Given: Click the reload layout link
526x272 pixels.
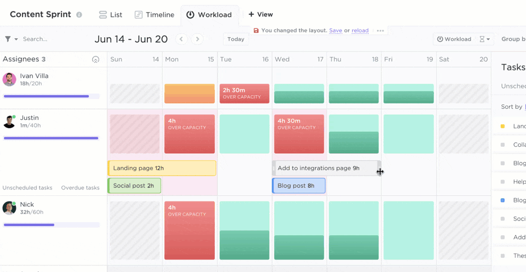Looking at the screenshot, I should 360,31.
